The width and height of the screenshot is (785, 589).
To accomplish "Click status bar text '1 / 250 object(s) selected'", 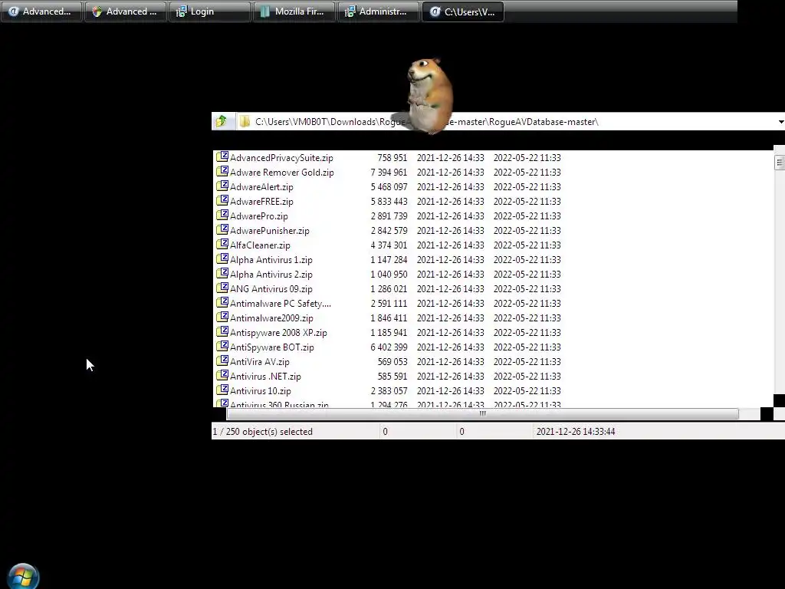I will click(x=262, y=431).
